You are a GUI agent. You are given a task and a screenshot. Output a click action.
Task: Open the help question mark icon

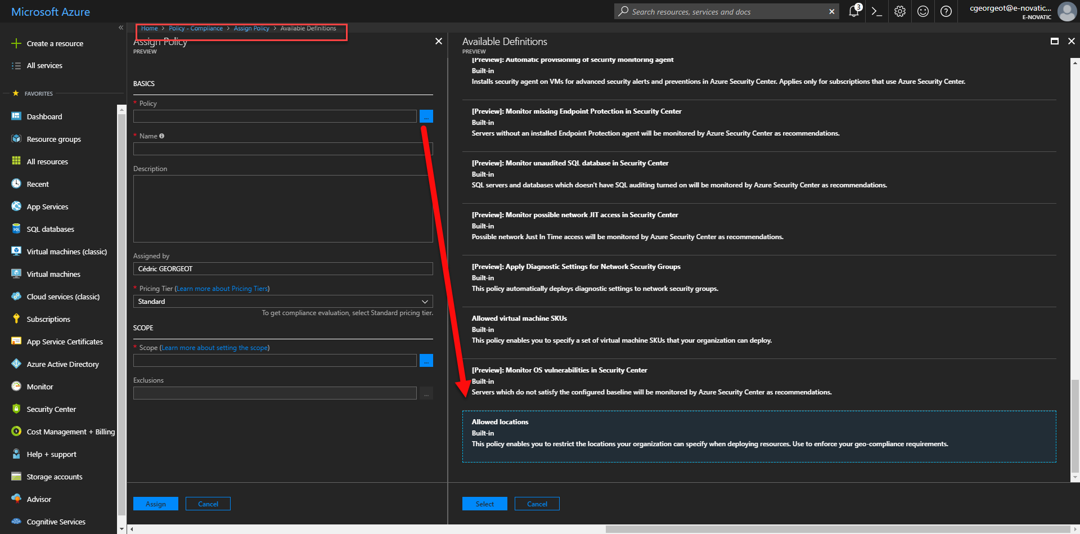pyautogui.click(x=946, y=11)
